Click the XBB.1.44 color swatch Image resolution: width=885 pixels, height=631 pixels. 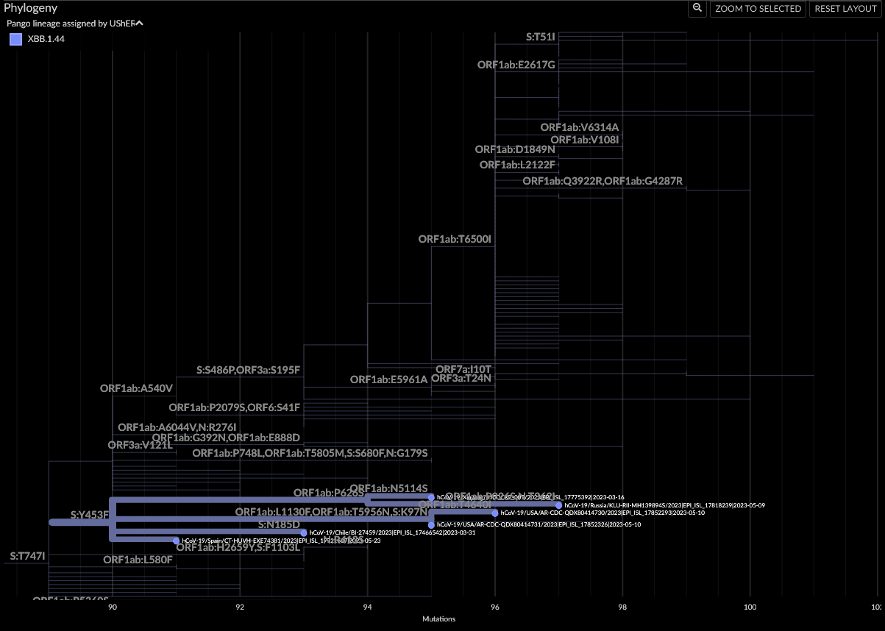pyautogui.click(x=15, y=39)
